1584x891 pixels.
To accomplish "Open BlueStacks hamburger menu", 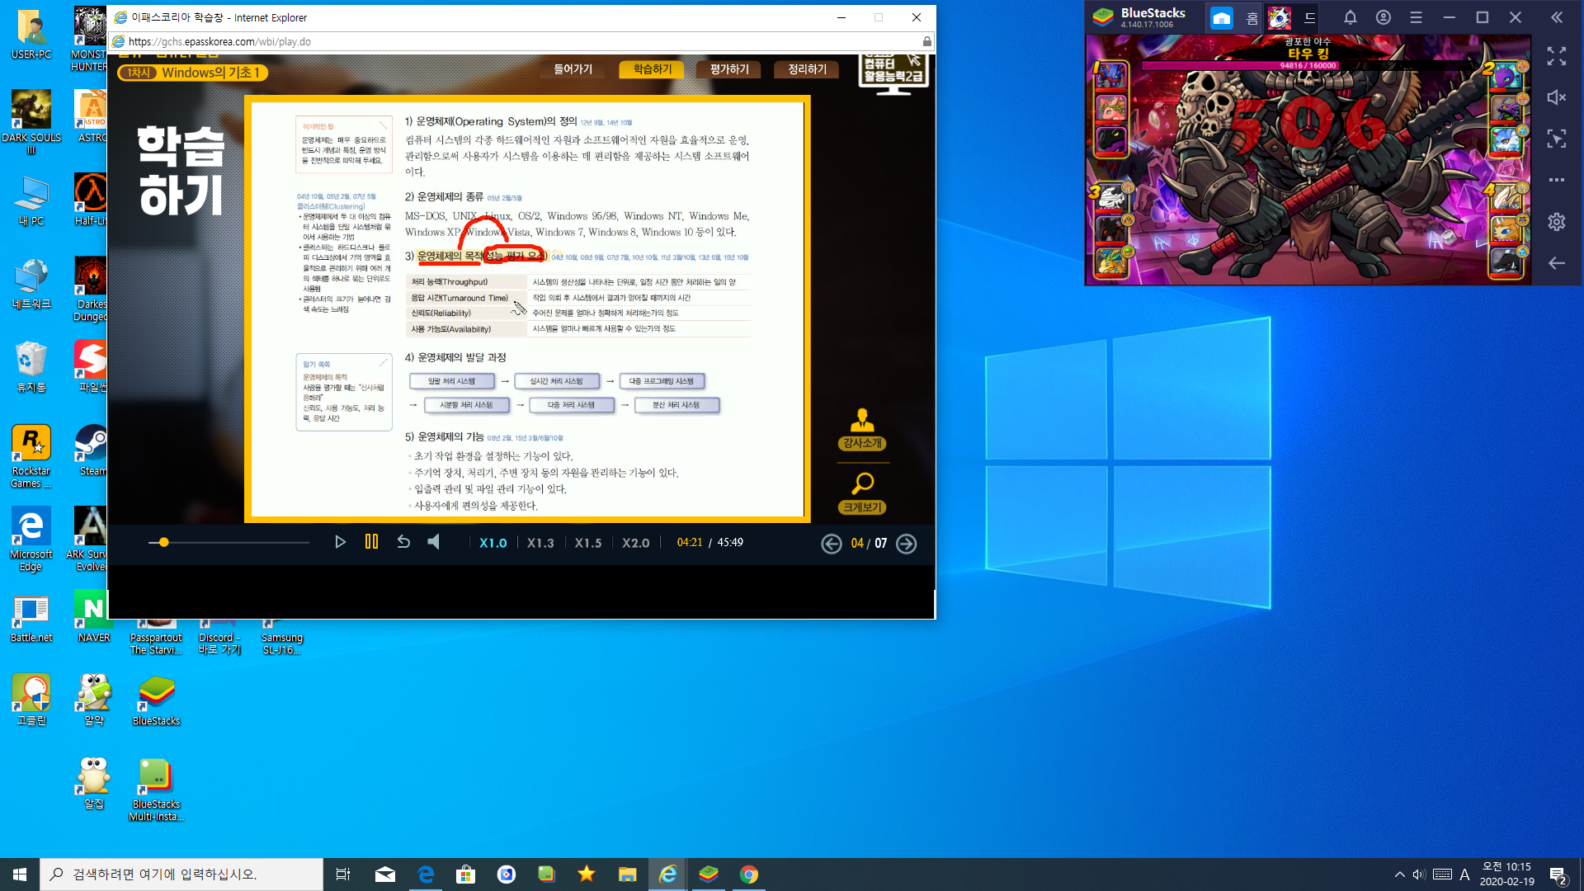I will (1417, 17).
